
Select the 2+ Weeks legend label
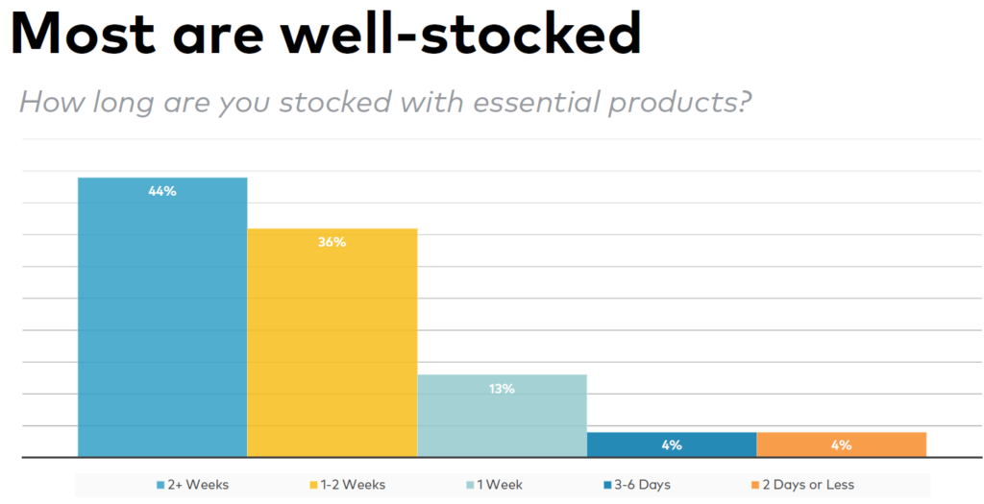click(198, 485)
